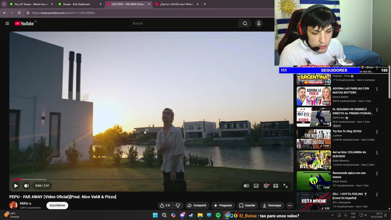This screenshot has height=220, width=391.
Task: Open Try Not To Sing 2010s thumbnail
Action: coord(314,139)
